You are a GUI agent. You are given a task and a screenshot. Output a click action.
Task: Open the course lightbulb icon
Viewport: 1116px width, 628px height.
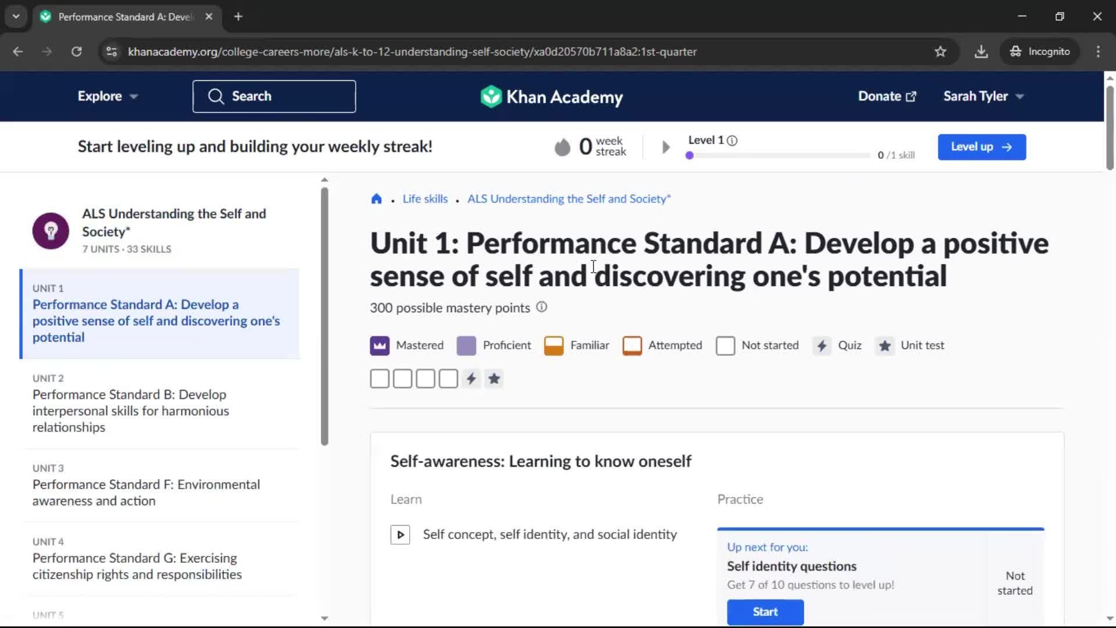coord(51,231)
